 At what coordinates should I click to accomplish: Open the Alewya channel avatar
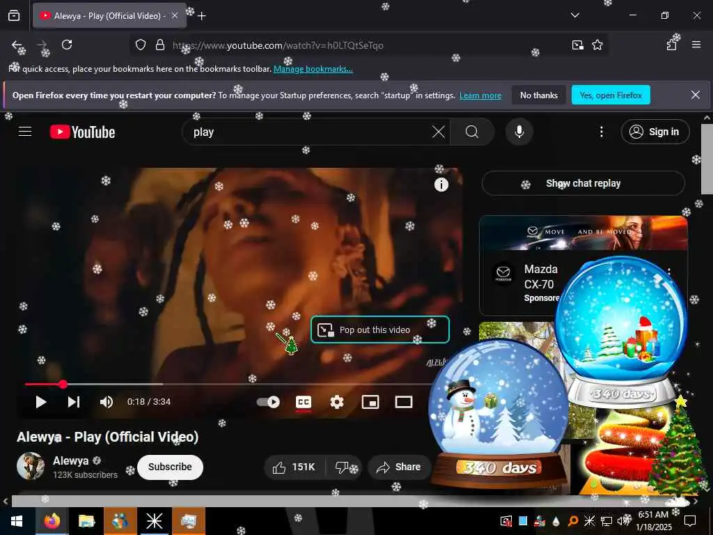click(x=31, y=466)
